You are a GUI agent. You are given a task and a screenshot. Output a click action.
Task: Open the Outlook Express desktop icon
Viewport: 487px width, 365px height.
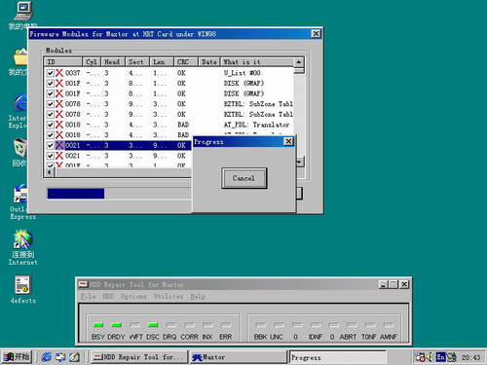[21, 201]
